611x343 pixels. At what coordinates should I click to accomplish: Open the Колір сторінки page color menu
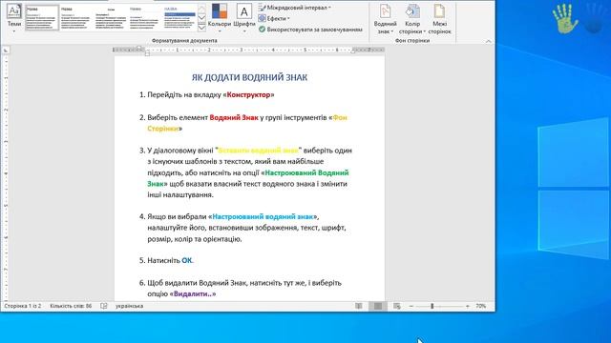[x=412, y=19]
